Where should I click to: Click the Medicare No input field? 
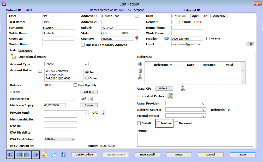click(61, 99)
